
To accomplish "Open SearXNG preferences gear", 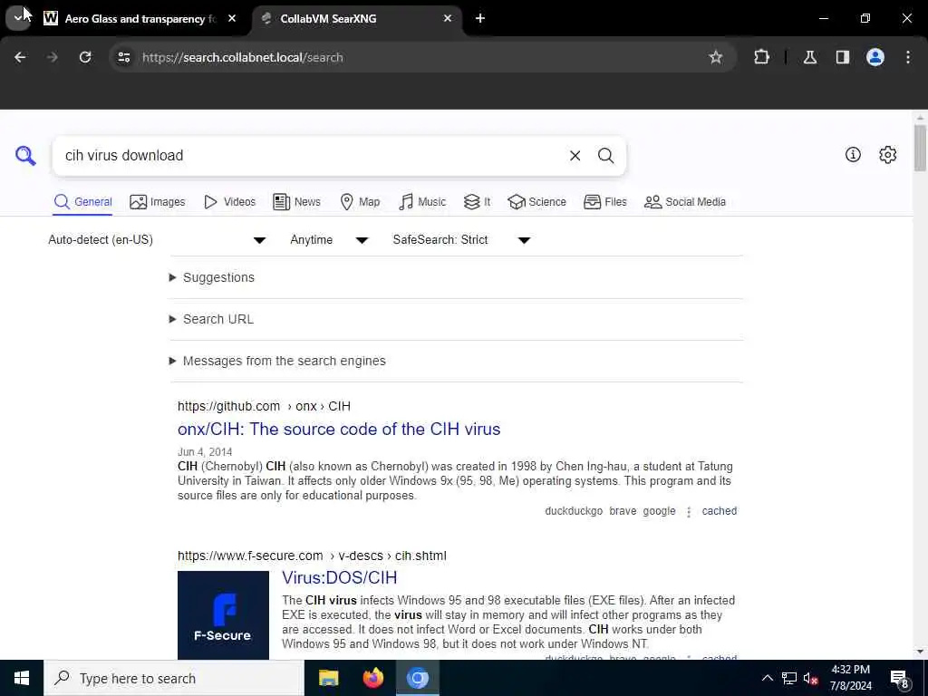I will point(888,155).
